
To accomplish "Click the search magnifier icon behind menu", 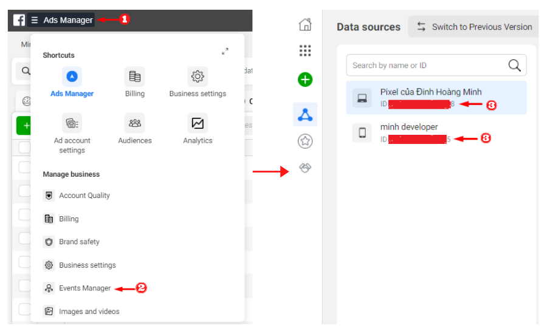I will click(26, 71).
